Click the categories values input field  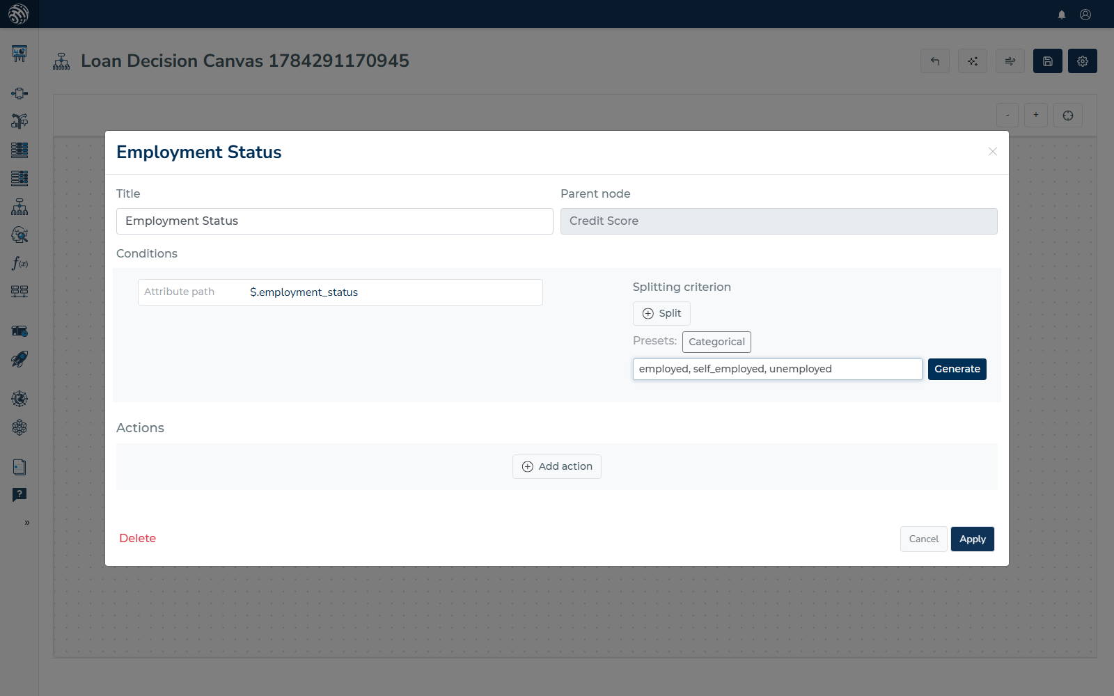(778, 369)
